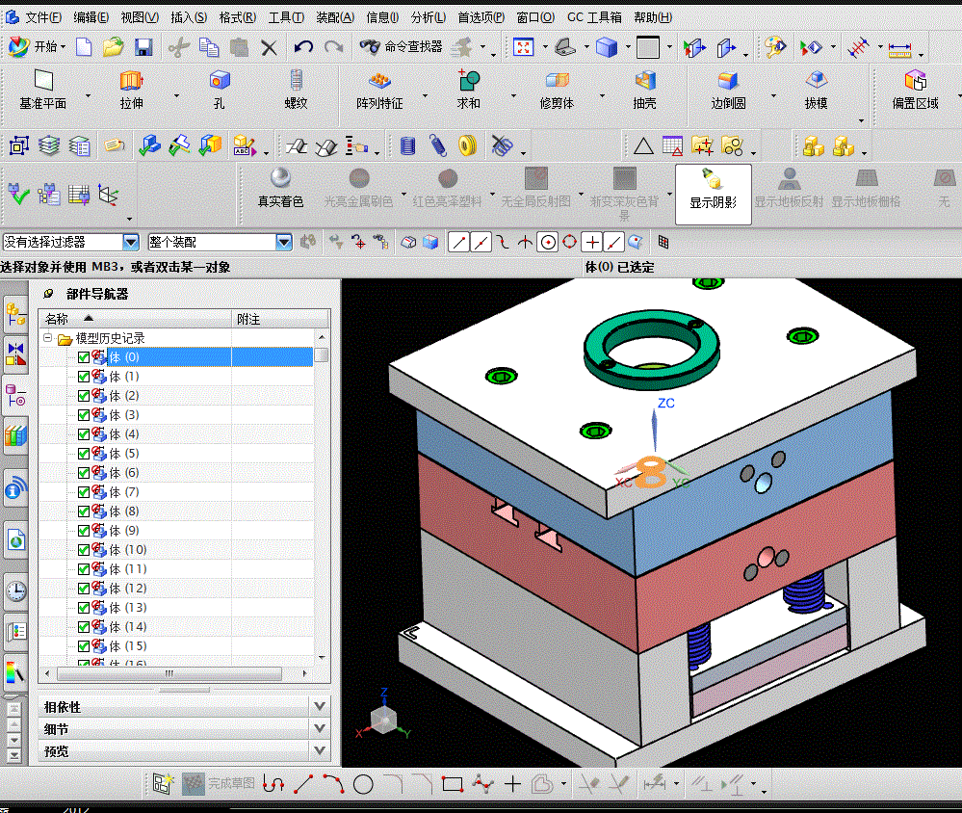Toggle the checkbox next to 体 (10)
Viewport: 962px width, 813px height.
[84, 550]
